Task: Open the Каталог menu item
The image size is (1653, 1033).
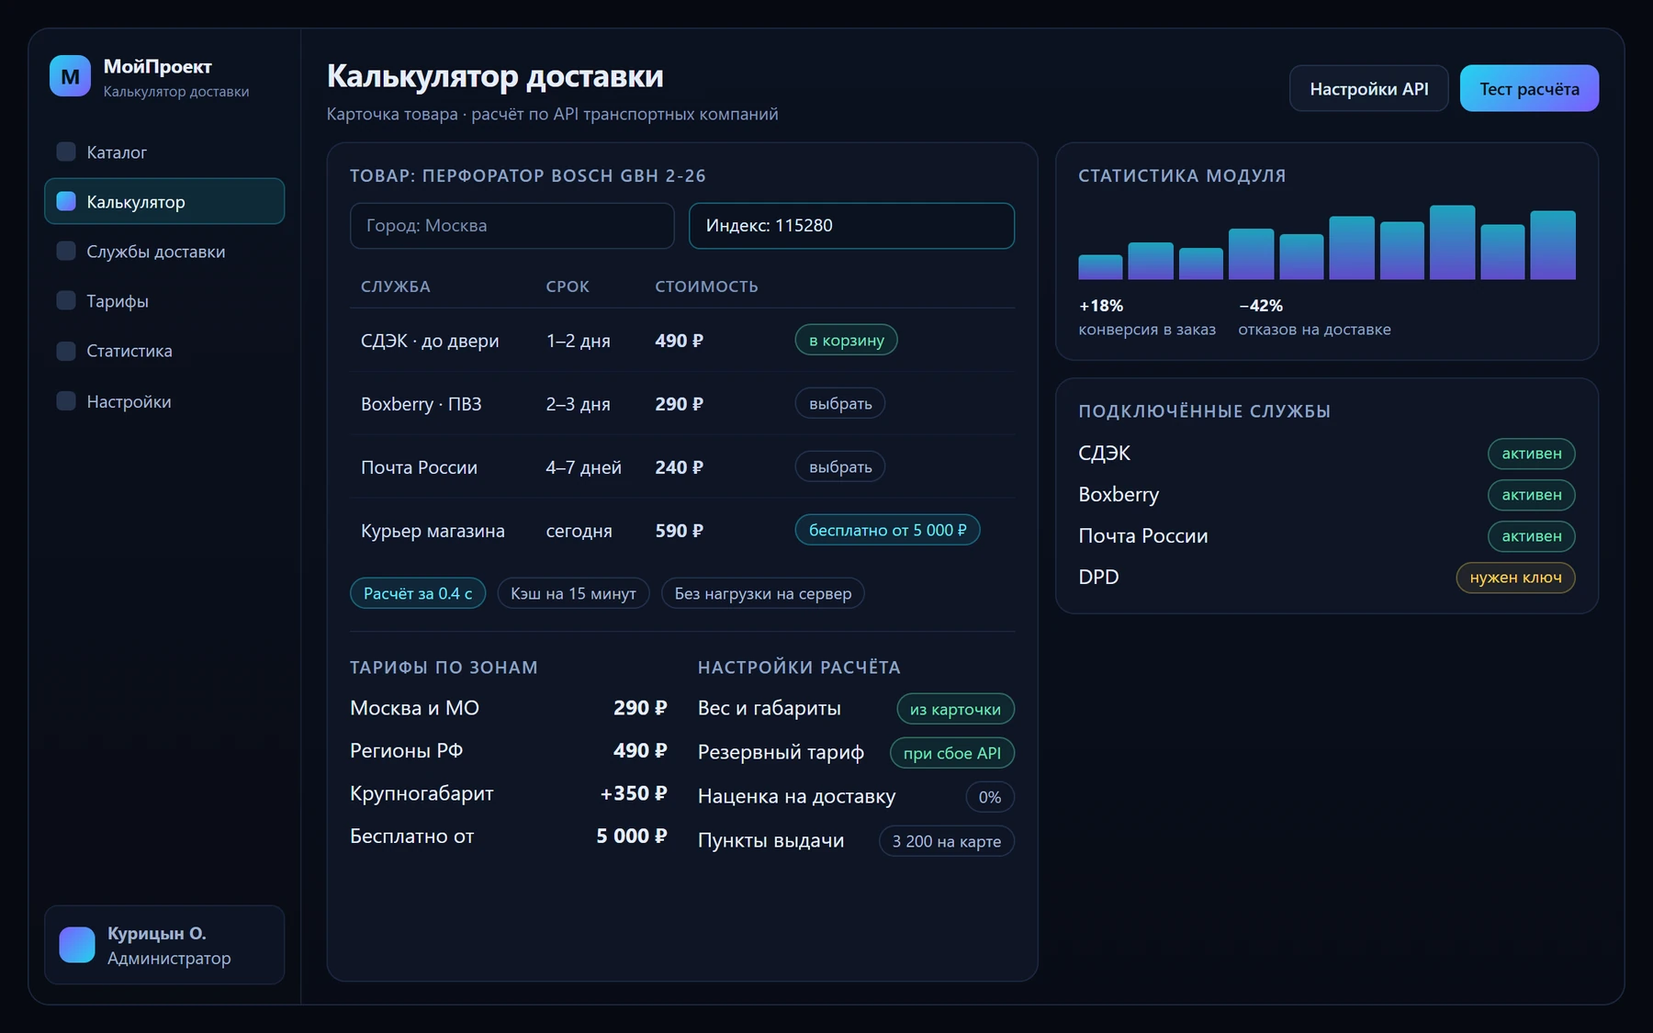Action: (x=164, y=152)
